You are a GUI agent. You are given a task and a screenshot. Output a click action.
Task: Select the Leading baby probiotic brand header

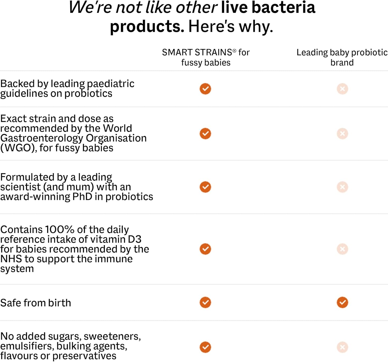click(342, 57)
